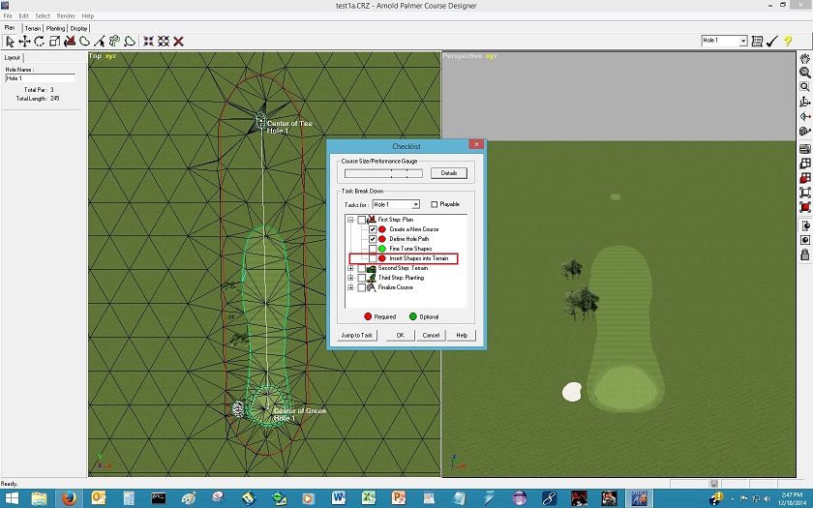Toggle the Finalize Course checkbox
Image resolution: width=813 pixels, height=508 pixels.
[x=361, y=287]
